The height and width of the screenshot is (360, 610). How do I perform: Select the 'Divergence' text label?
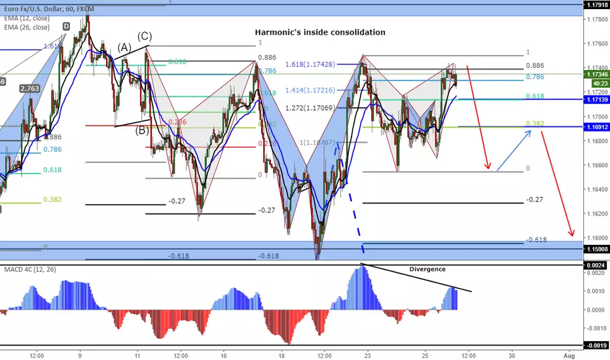point(427,269)
